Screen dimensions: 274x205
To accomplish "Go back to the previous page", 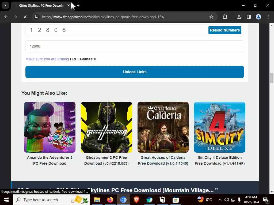I will [6, 17].
